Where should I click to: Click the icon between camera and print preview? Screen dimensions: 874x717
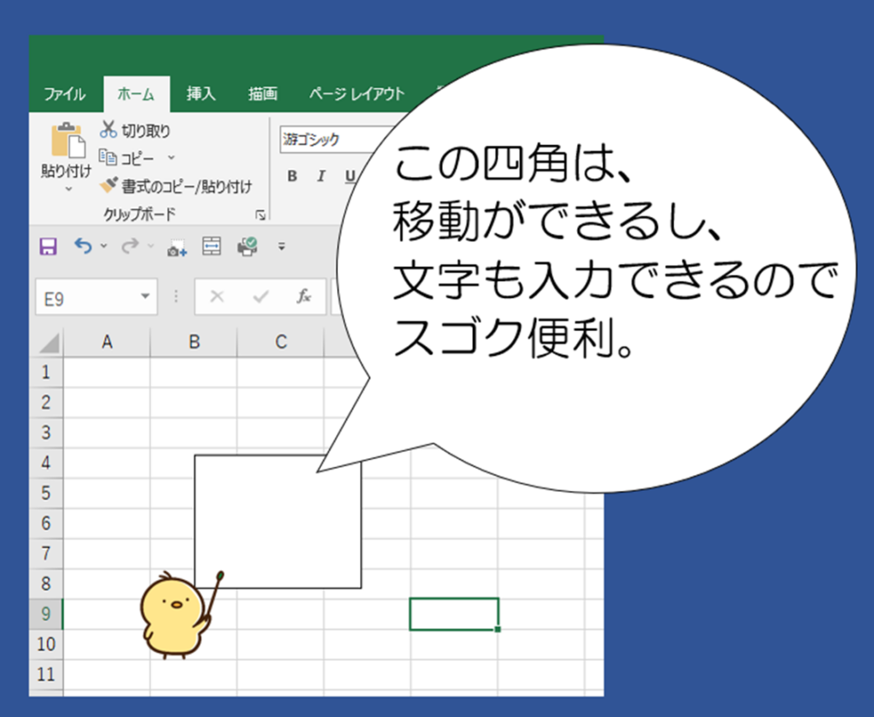212,246
